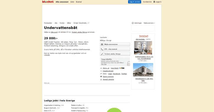Click the envelope icon for Mejla annonsören

pyautogui.click(x=102, y=44)
